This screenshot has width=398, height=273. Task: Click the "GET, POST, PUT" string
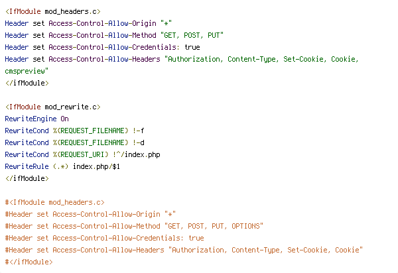tap(192, 35)
